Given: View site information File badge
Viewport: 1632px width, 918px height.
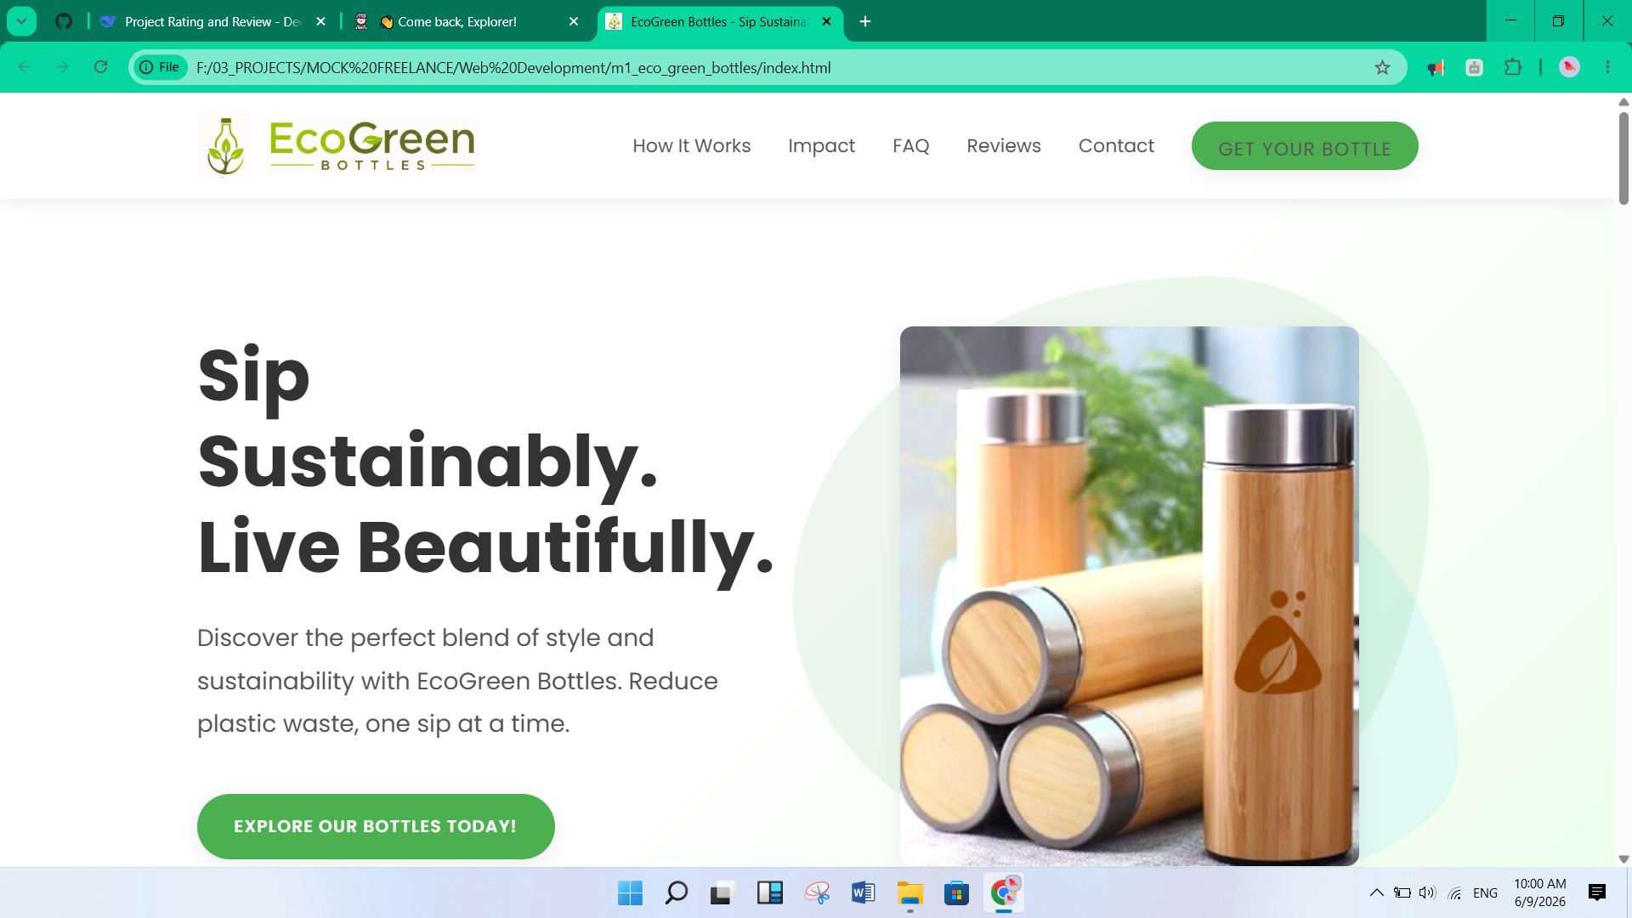Looking at the screenshot, I should point(161,67).
